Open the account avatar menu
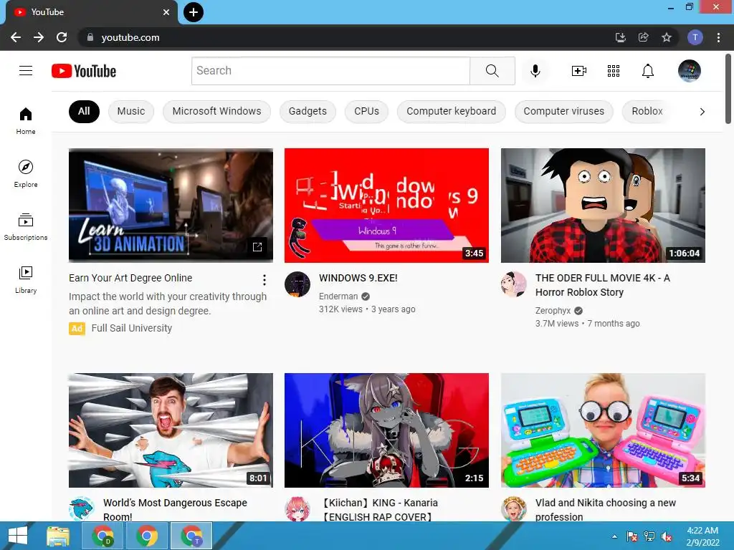The height and width of the screenshot is (550, 734). tap(690, 71)
